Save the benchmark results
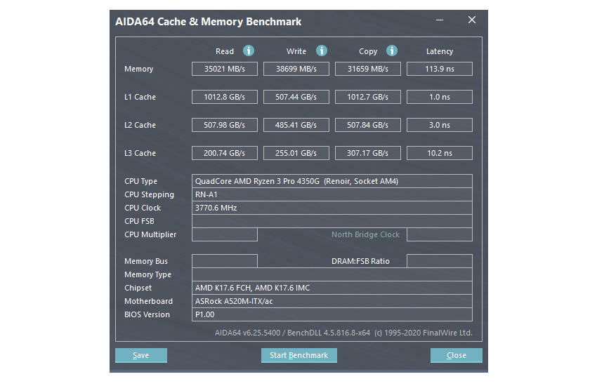This screenshot has width=597, height=386. point(141,355)
